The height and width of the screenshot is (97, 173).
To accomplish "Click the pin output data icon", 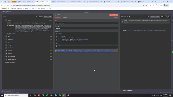I will coord(169,17).
